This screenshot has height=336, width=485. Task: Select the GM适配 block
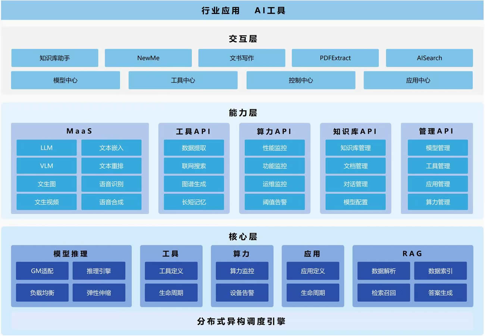pyautogui.click(x=42, y=271)
